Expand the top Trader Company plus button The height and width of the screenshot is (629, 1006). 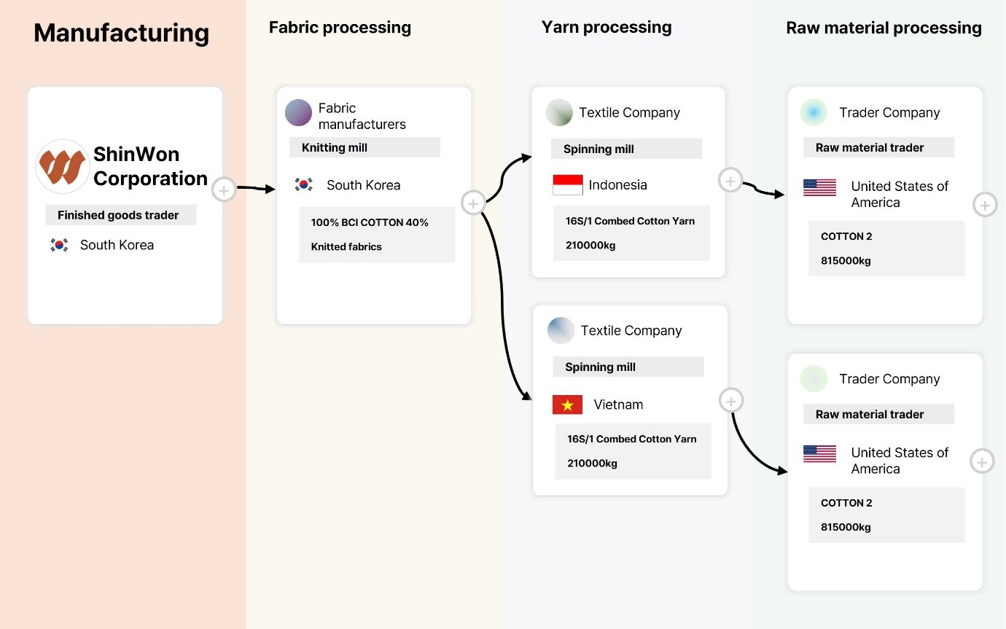985,206
